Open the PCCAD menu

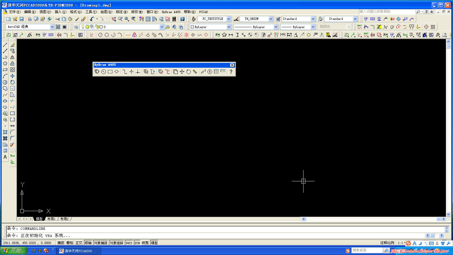click(203, 12)
